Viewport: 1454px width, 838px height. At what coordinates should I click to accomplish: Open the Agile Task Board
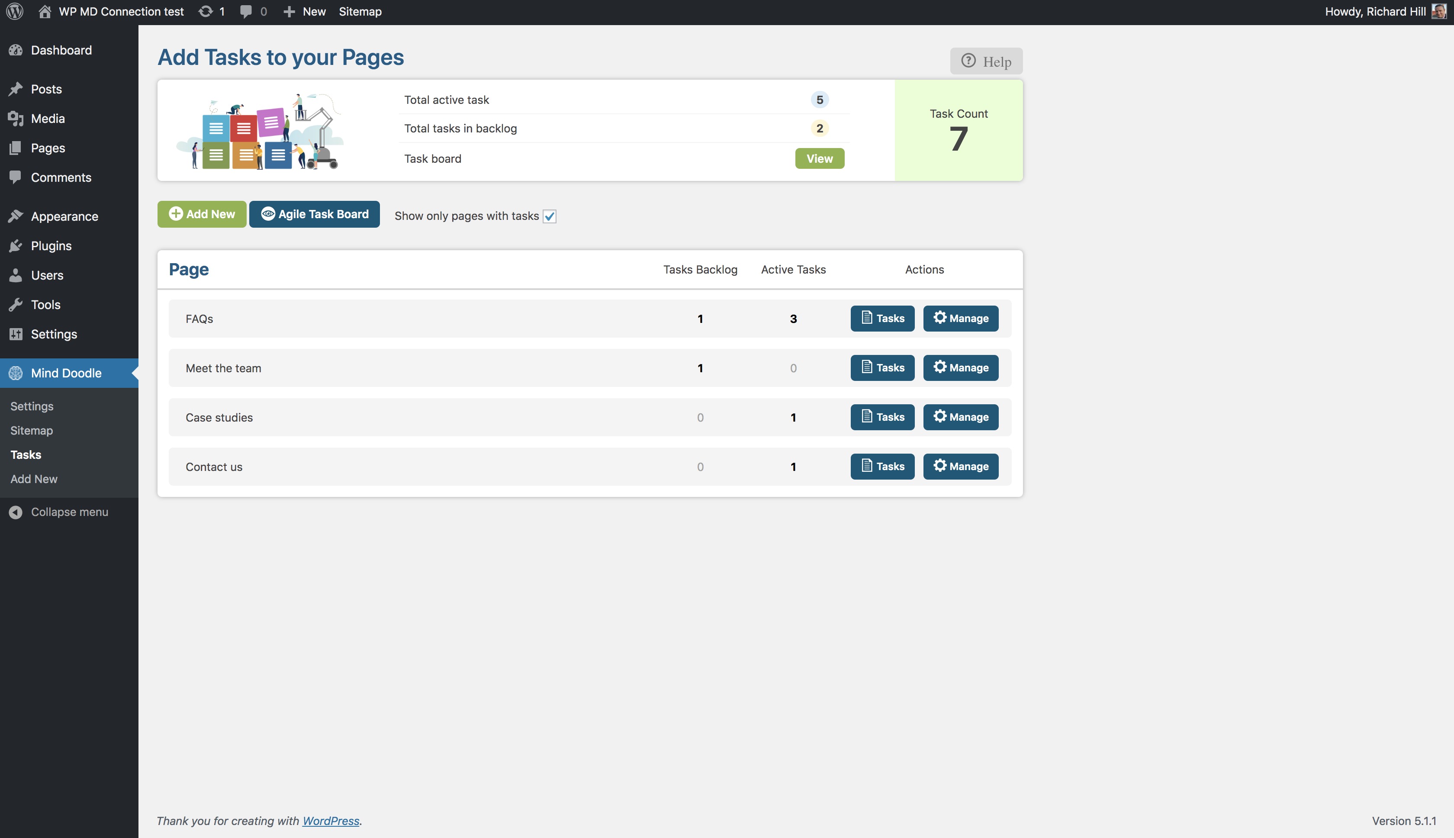(x=314, y=214)
